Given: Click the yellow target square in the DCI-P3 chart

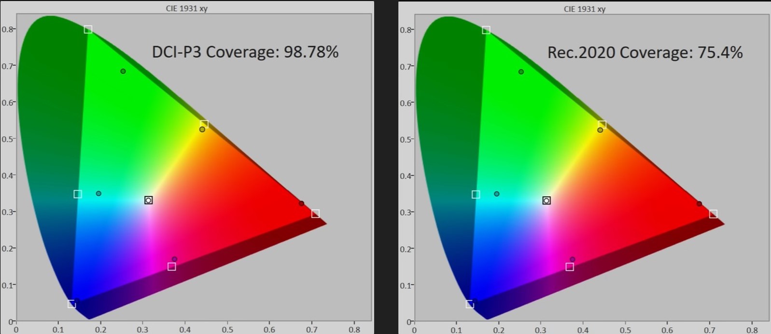Looking at the screenshot, I should pyautogui.click(x=204, y=124).
